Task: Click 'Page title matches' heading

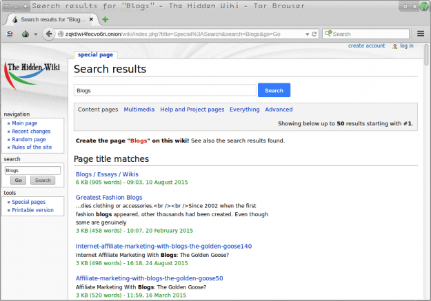Action: tap(111, 158)
